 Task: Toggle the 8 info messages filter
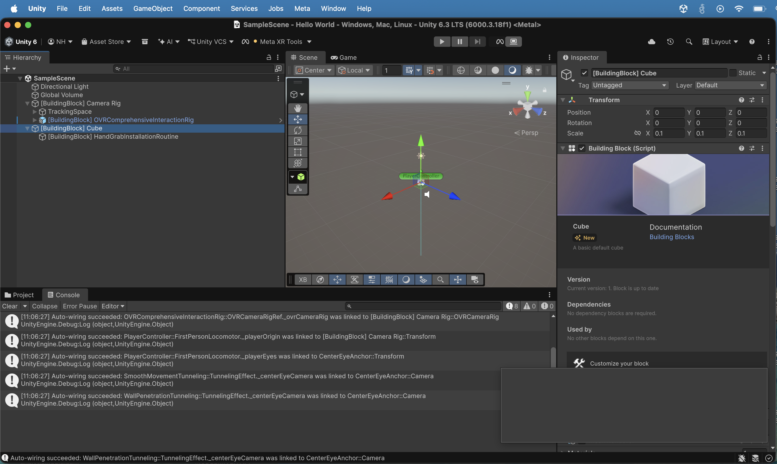pyautogui.click(x=512, y=306)
